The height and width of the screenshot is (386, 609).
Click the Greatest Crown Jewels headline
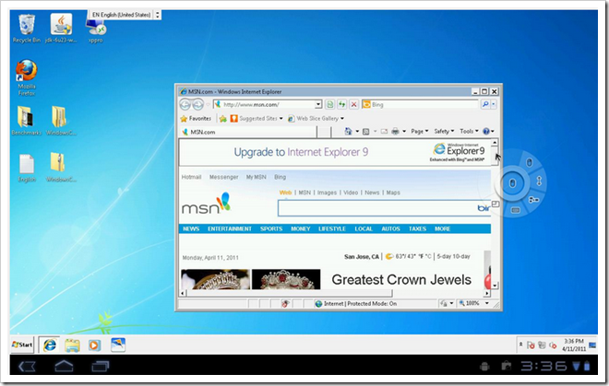(x=401, y=280)
